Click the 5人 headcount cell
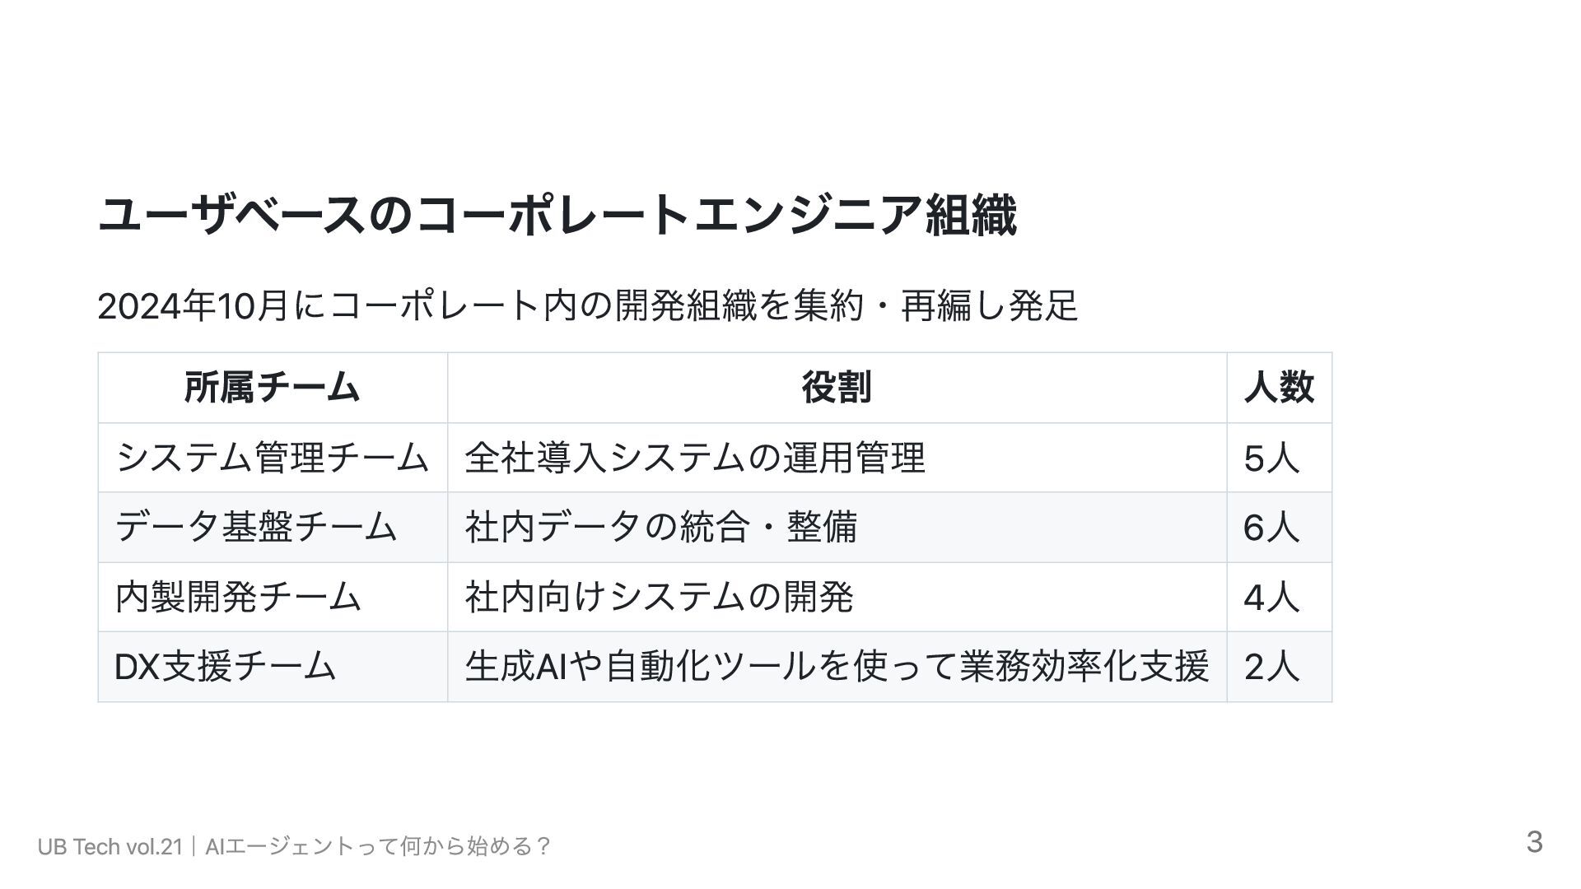The width and height of the screenshot is (1581, 889). tap(1280, 458)
